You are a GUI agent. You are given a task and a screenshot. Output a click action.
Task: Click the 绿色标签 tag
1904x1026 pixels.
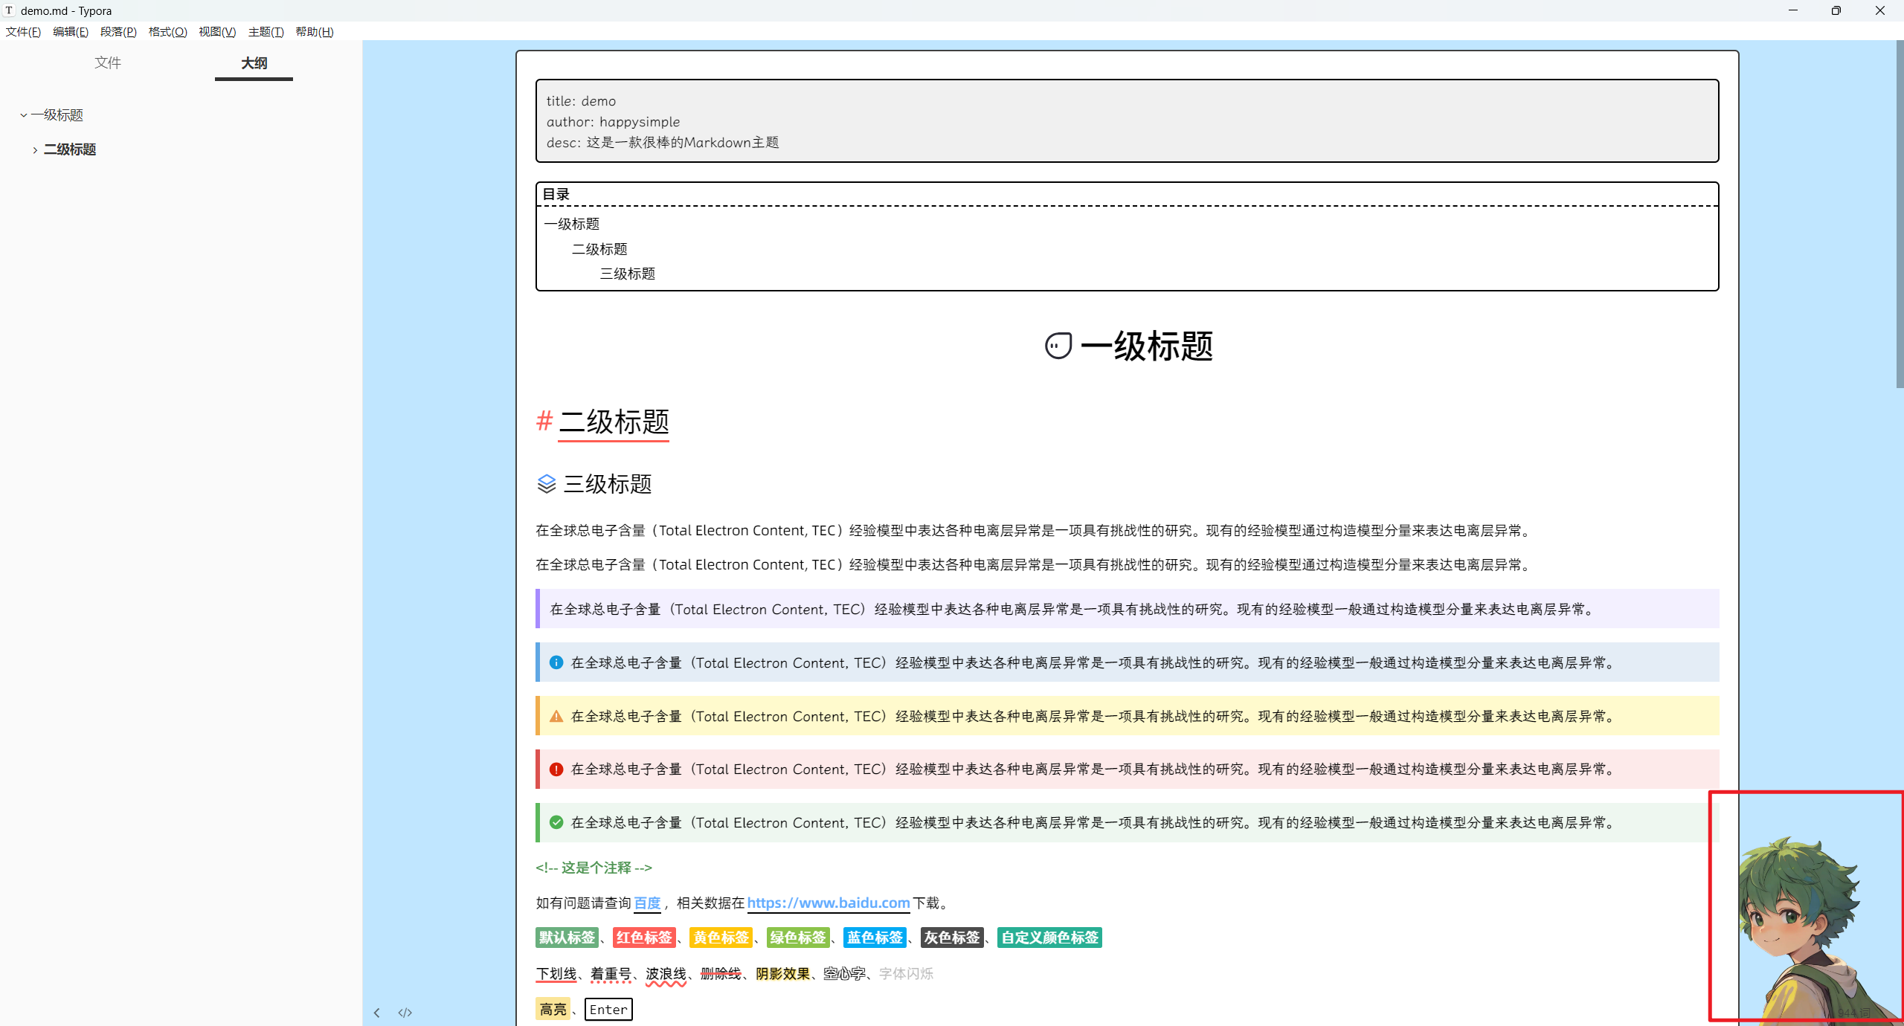798,938
